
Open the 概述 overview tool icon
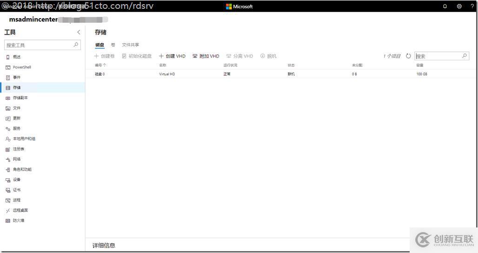point(8,57)
